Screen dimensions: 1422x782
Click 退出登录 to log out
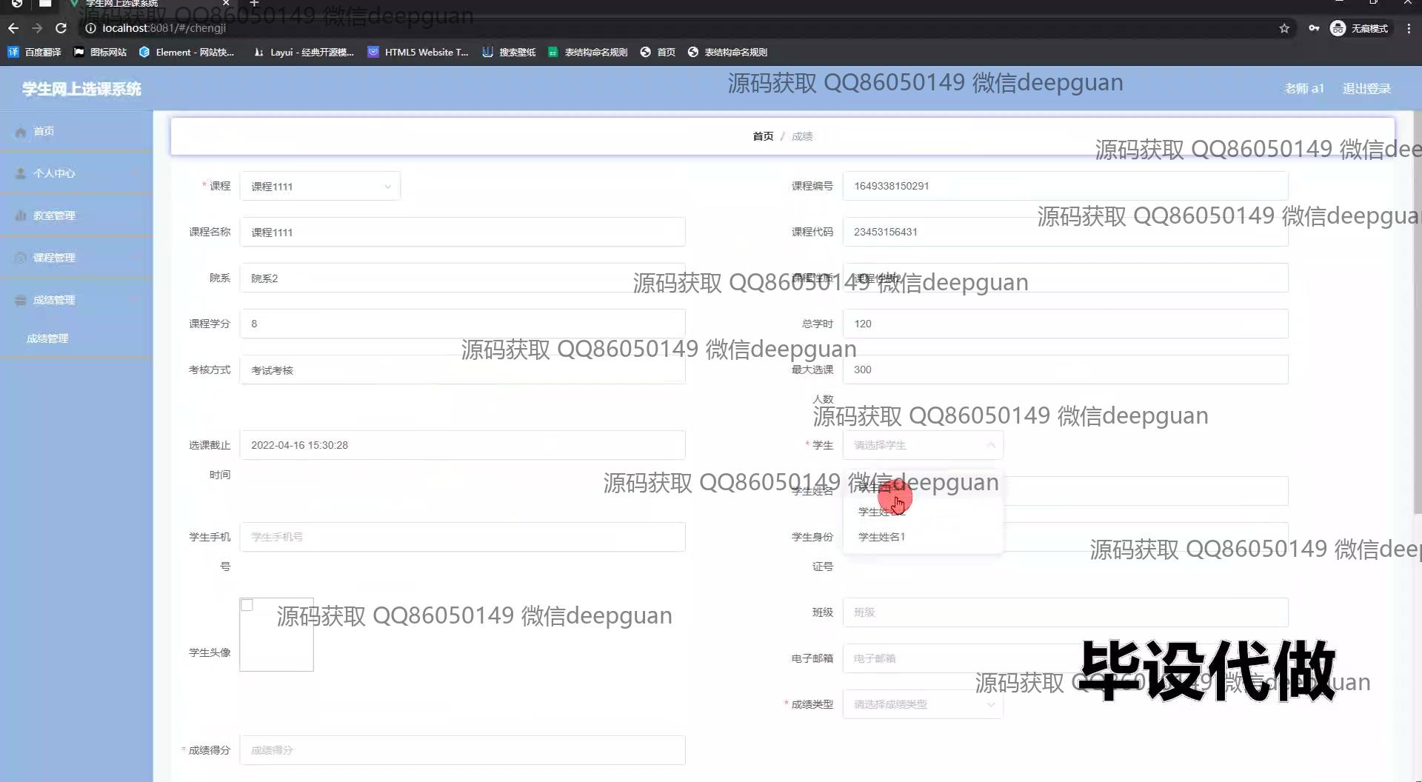click(1366, 89)
